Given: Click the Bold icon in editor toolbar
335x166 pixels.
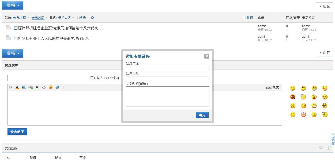Looking at the screenshot, I should tap(10, 87).
